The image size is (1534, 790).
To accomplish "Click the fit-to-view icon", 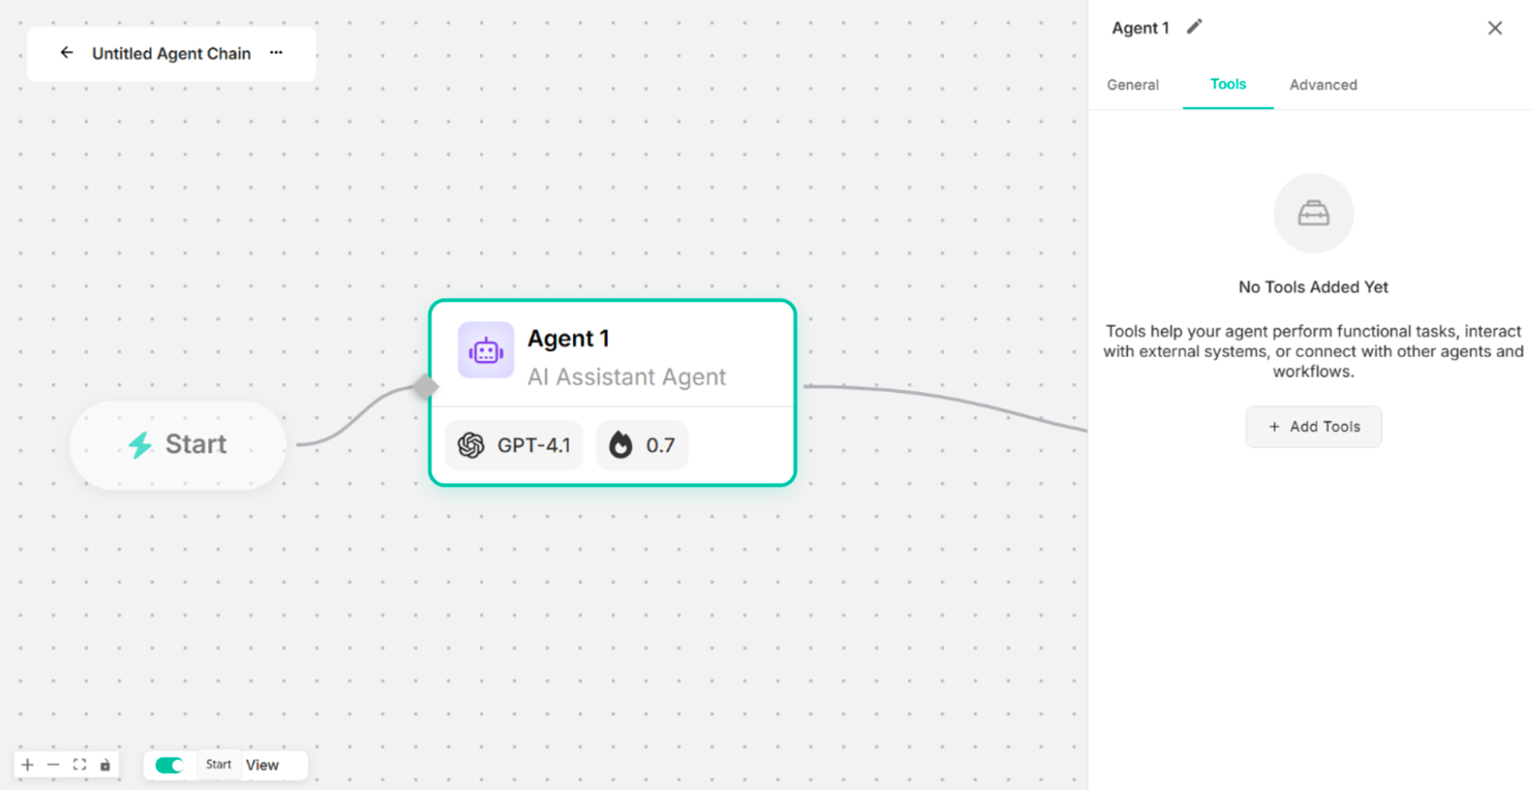I will [x=79, y=764].
